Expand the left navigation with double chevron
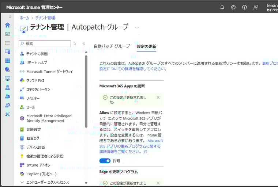 [x=10, y=17]
